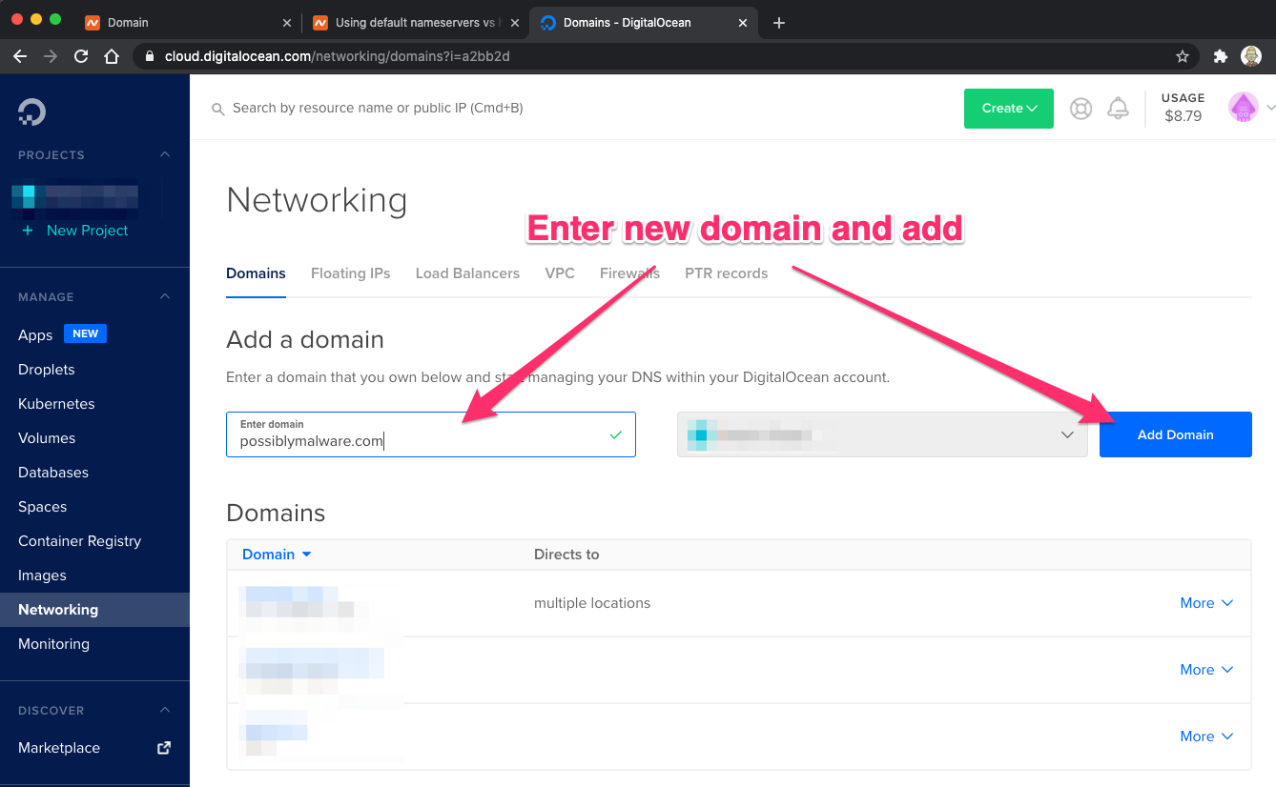Click the Enter domain input field
This screenshot has height=787, width=1276.
point(431,434)
